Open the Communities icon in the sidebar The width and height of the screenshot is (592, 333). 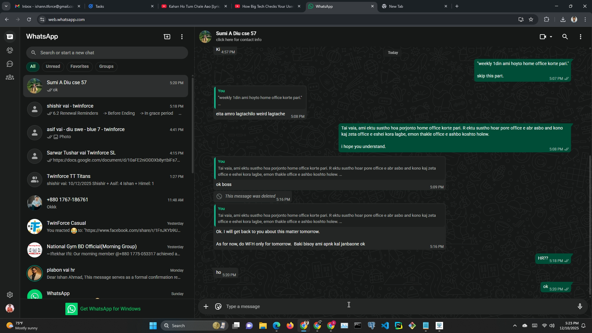coord(10,77)
